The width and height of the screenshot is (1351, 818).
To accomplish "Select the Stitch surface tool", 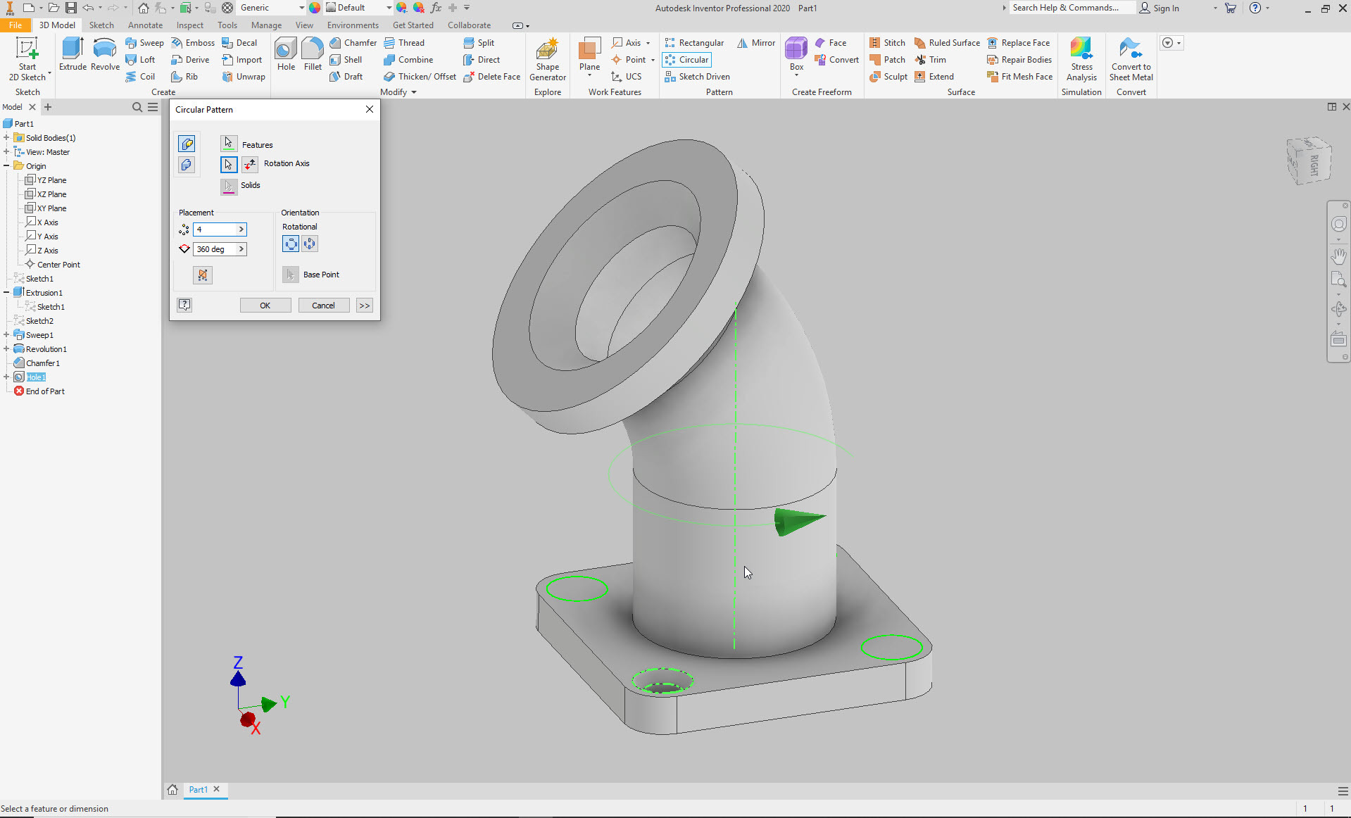I will pyautogui.click(x=887, y=43).
